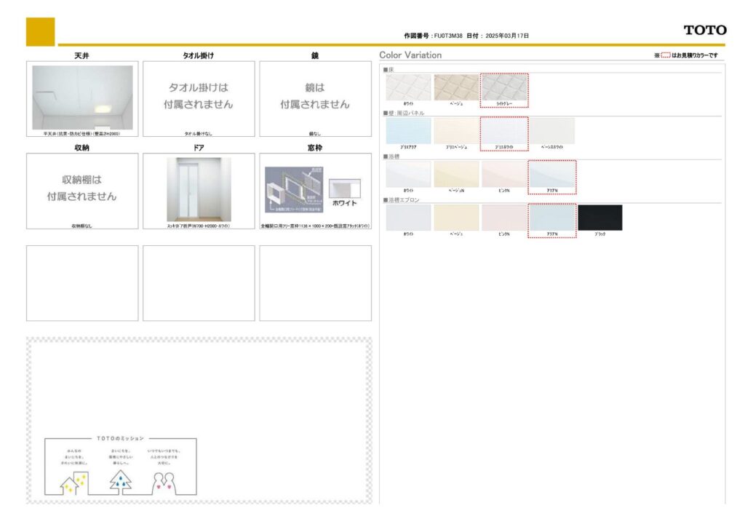Select the pink bathtub (浴槽) swatch

coord(504,175)
